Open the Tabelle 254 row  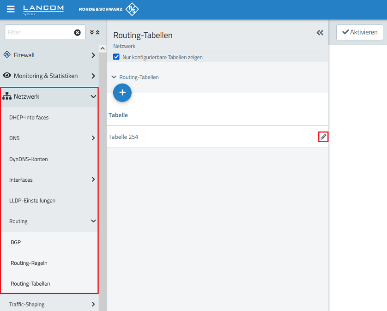[x=185, y=137]
